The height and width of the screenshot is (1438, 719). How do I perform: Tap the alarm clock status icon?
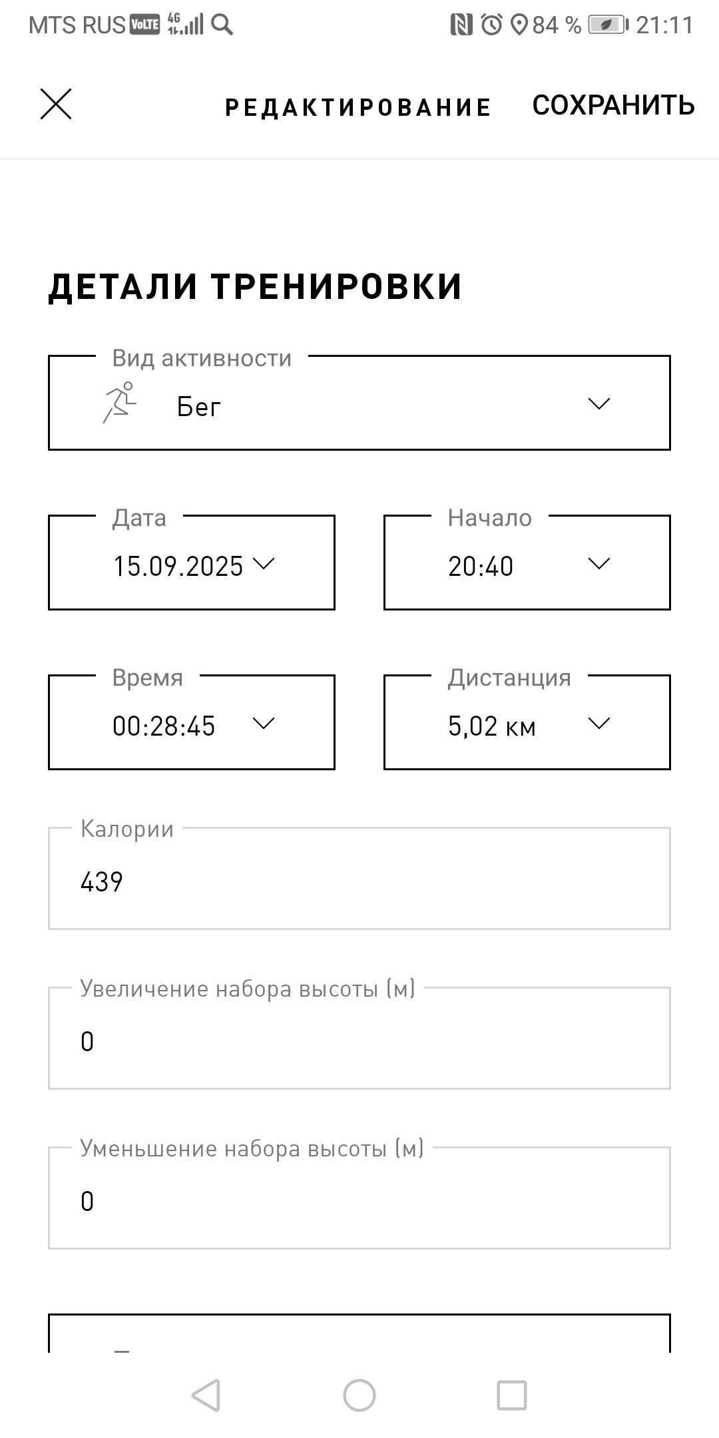pyautogui.click(x=492, y=25)
